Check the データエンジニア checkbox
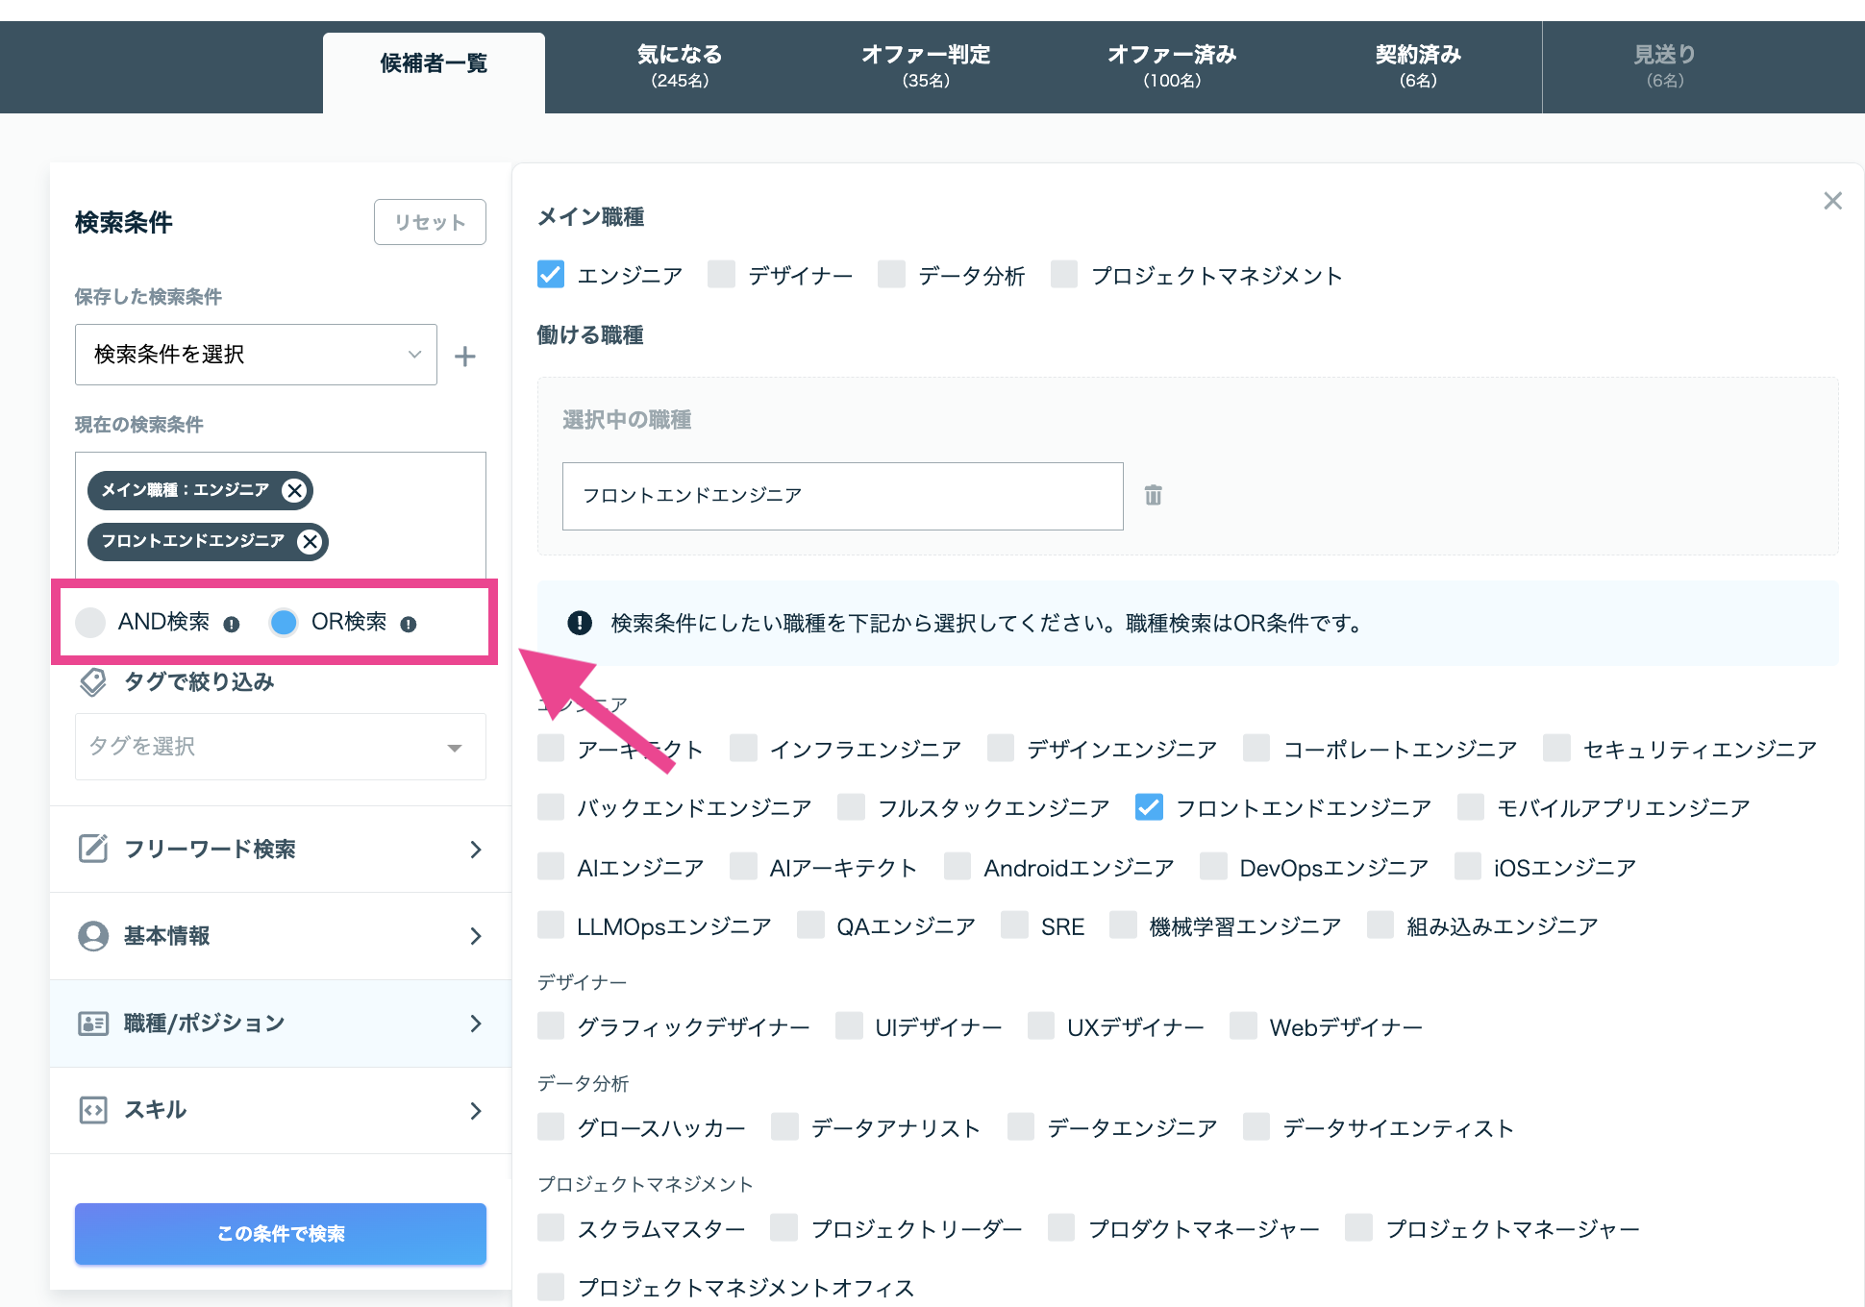The image size is (1865, 1307). [x=1021, y=1127]
